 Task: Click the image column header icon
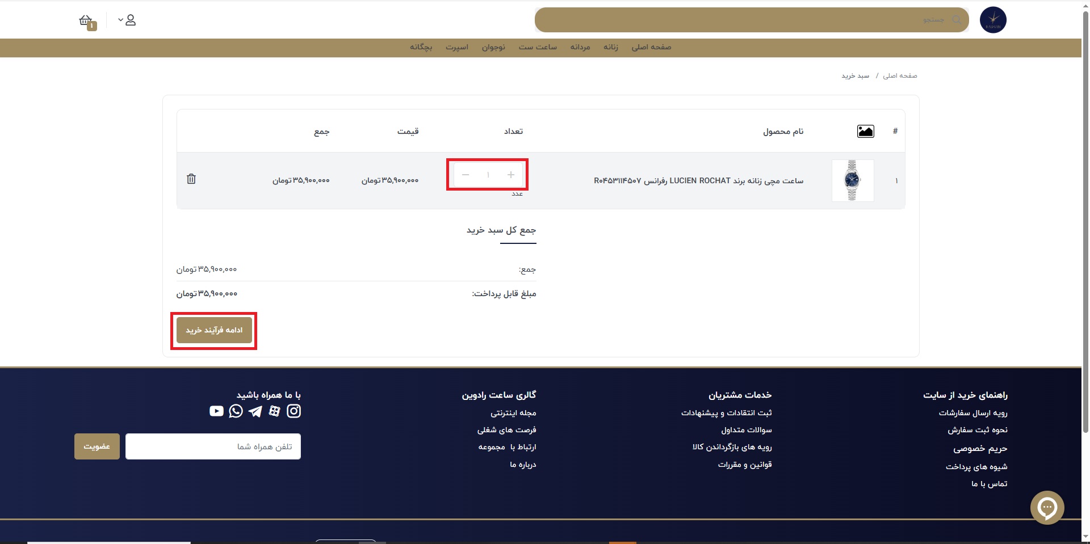pyautogui.click(x=865, y=132)
